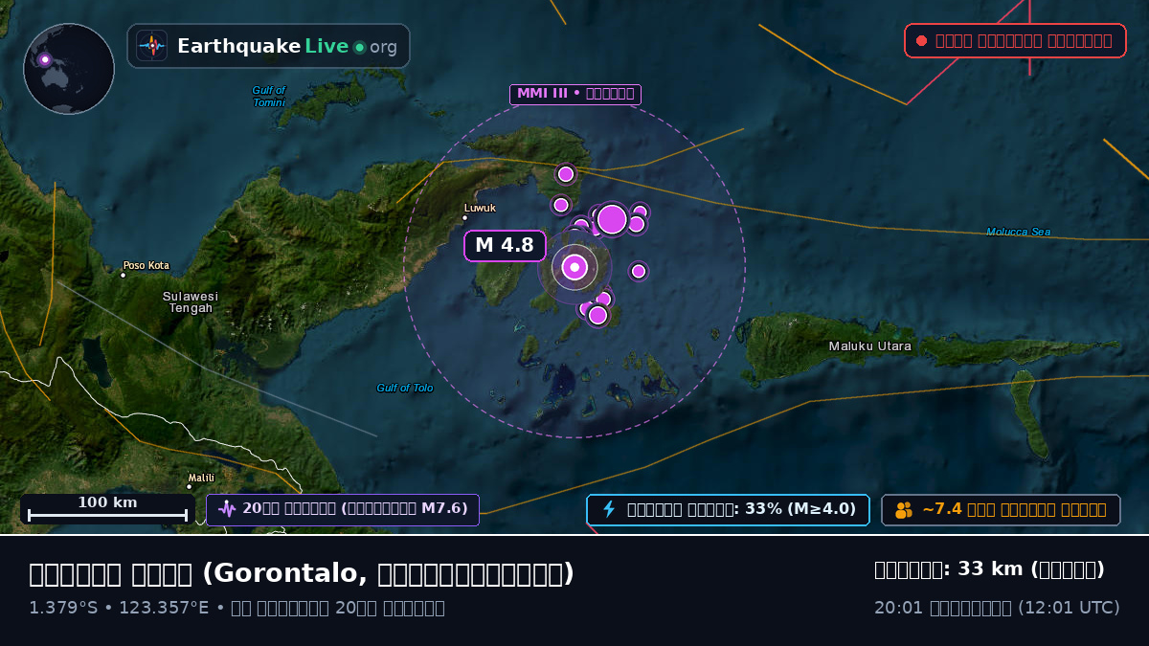The height and width of the screenshot is (646, 1149).
Task: Click the Malili label
Action: click(x=201, y=478)
